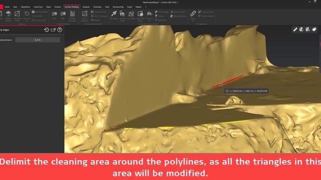Click the first building modeling icon

click(x=54, y=14)
